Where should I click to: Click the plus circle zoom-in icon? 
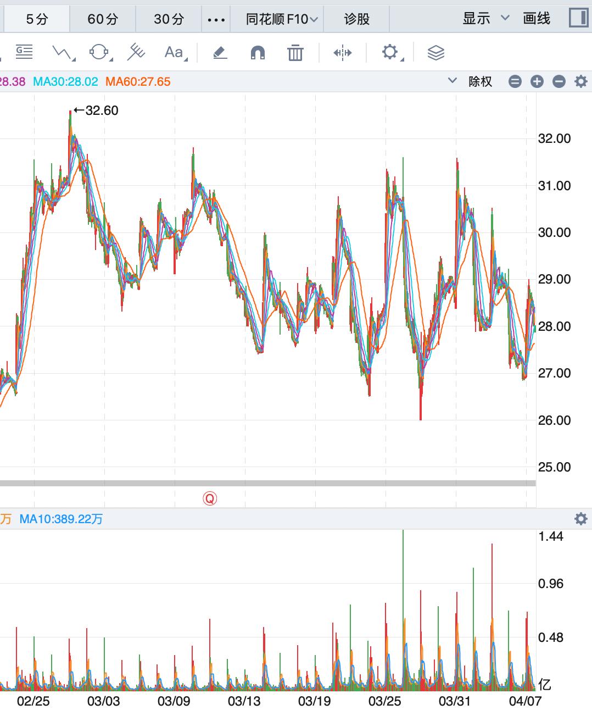[x=537, y=82]
